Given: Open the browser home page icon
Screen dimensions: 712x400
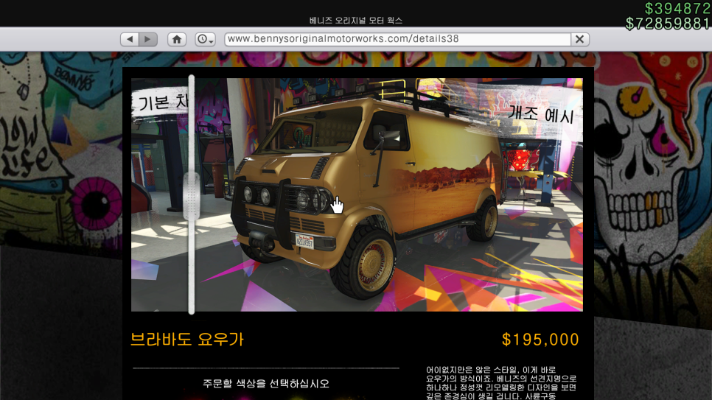Looking at the screenshot, I should [177, 39].
